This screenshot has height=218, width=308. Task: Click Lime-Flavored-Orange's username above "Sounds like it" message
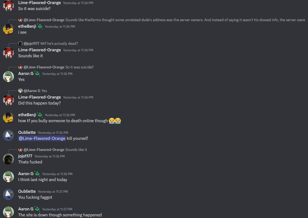(39, 50)
